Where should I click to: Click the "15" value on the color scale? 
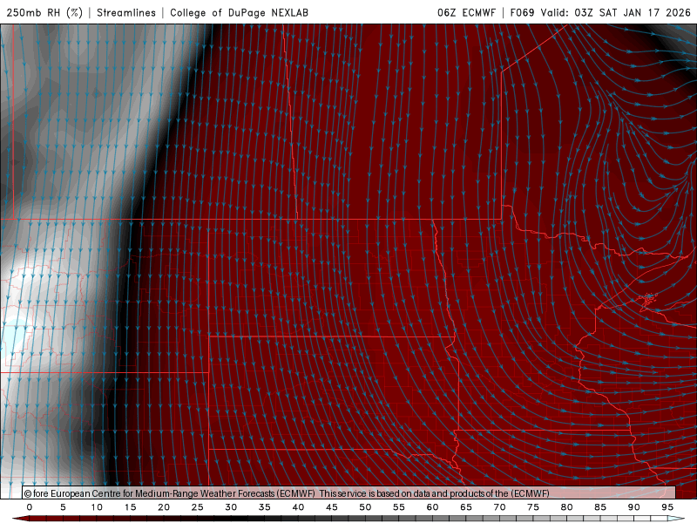tap(130, 507)
